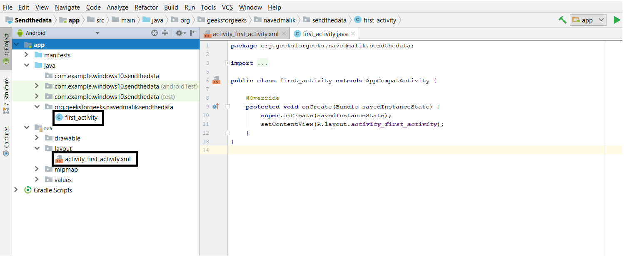
Task: Switch to activity_first_activity.xml editor tab
Action: pos(245,34)
